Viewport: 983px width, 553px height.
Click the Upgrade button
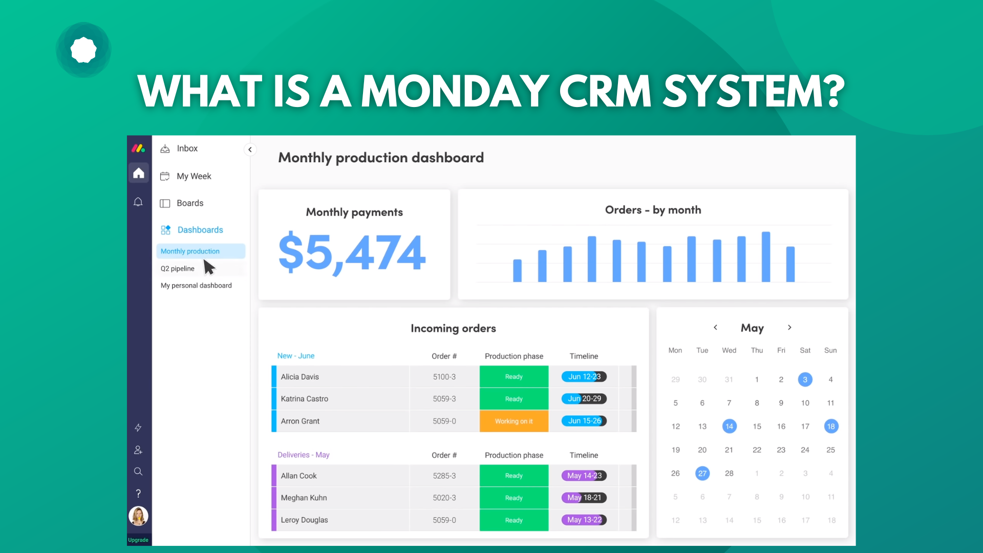pyautogui.click(x=138, y=540)
